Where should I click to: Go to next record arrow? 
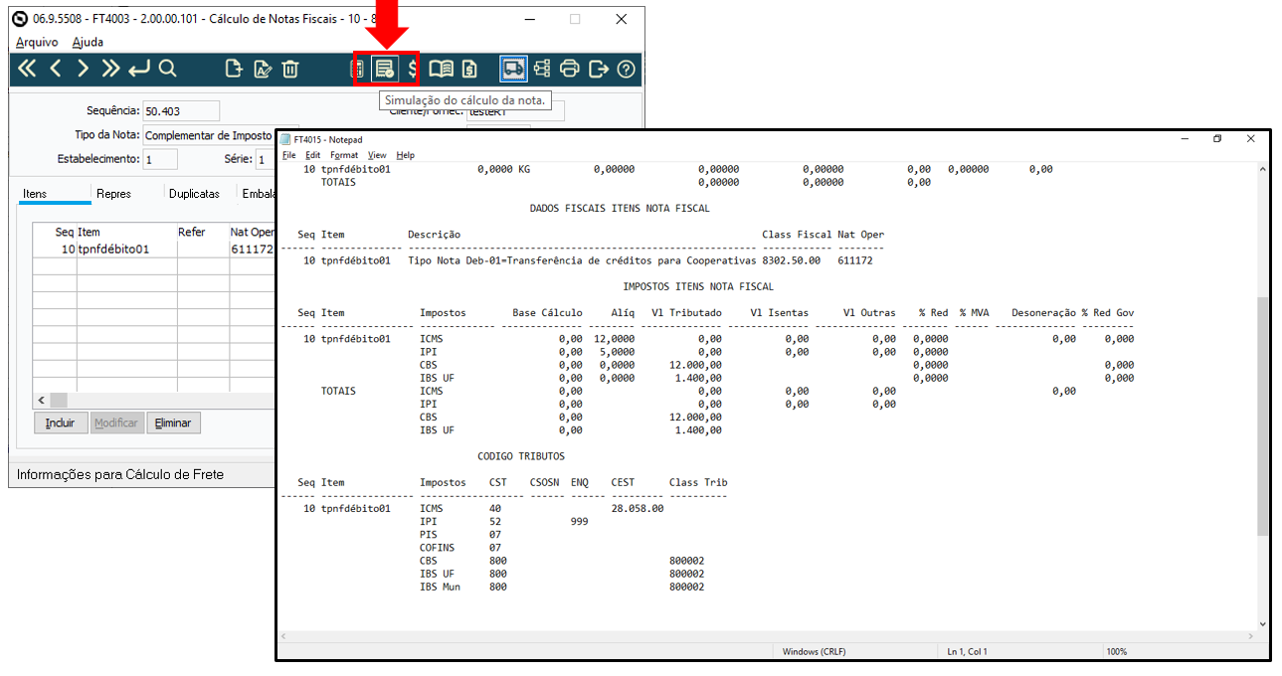[x=84, y=69]
